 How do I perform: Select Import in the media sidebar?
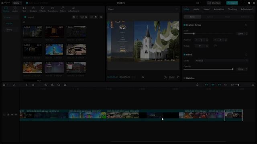9,24
